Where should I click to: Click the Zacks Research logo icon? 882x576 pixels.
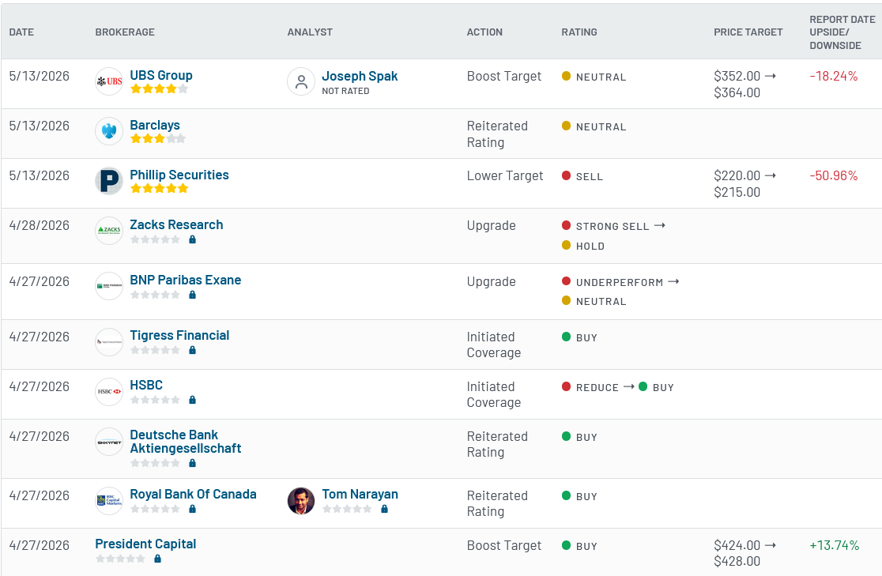pyautogui.click(x=109, y=231)
